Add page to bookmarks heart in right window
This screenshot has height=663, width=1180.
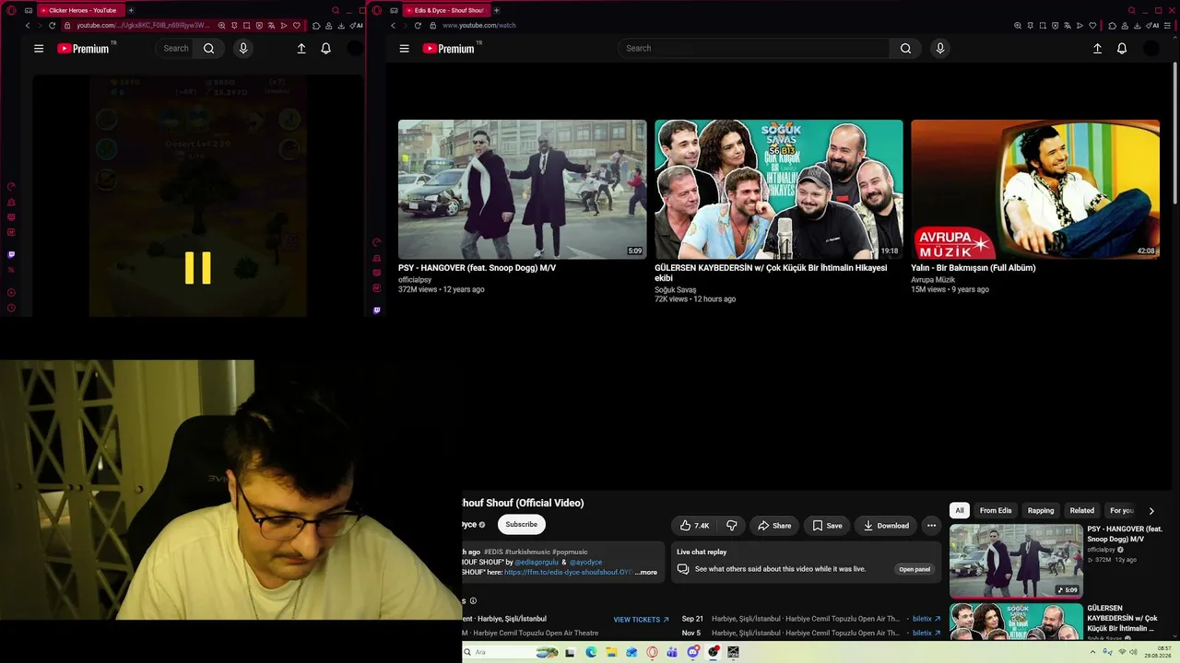tap(1093, 26)
